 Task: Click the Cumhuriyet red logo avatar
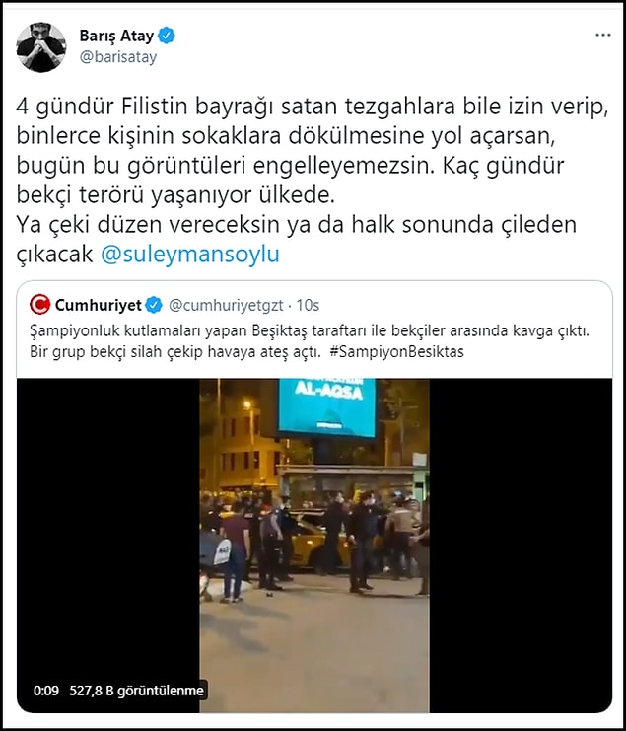39,305
